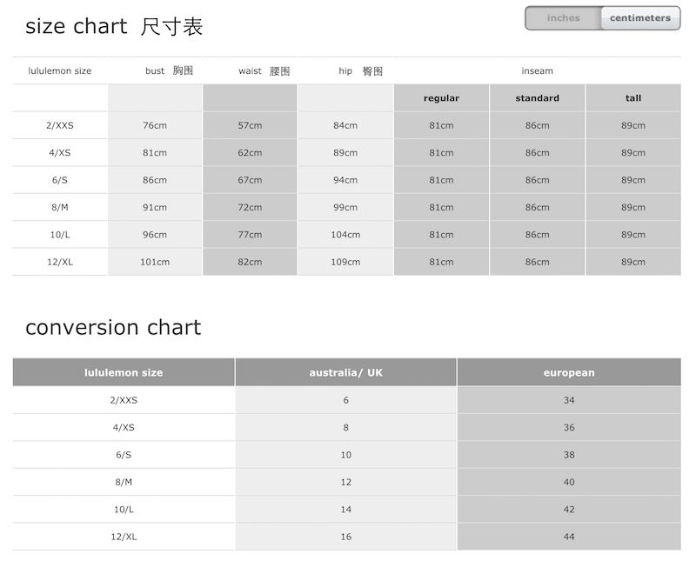
Task: Click european size 38 cell
Action: 569,455
